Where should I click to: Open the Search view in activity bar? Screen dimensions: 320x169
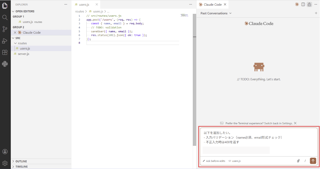tap(5, 17)
